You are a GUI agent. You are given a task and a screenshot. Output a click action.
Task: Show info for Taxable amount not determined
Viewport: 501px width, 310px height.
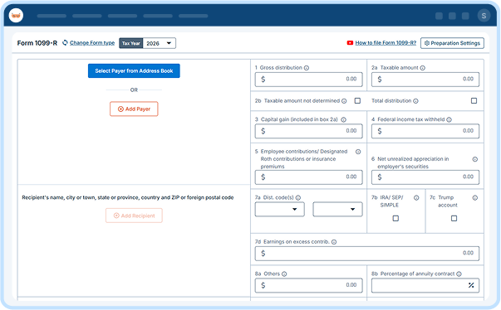coord(344,101)
